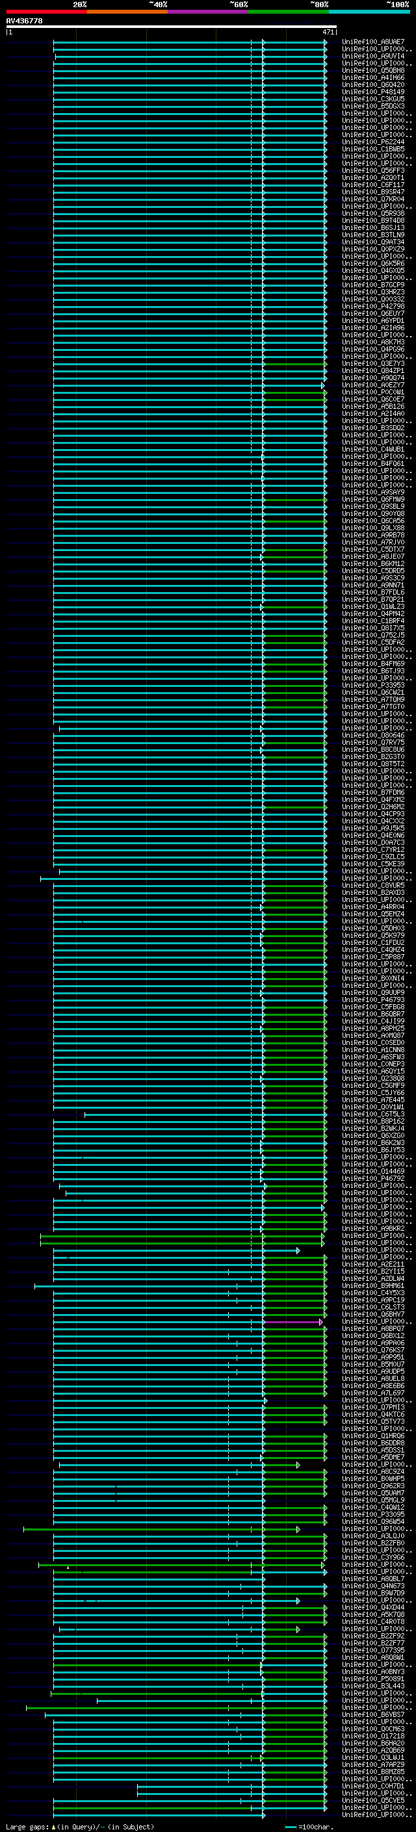Select hit UniRef100_Q84ZP1

[x=373, y=370]
